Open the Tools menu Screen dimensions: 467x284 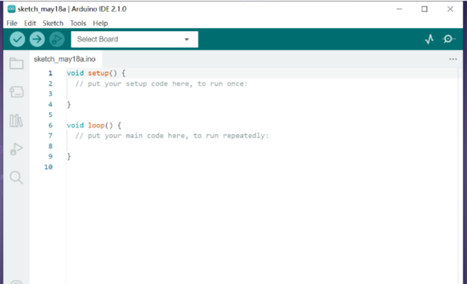tap(78, 23)
